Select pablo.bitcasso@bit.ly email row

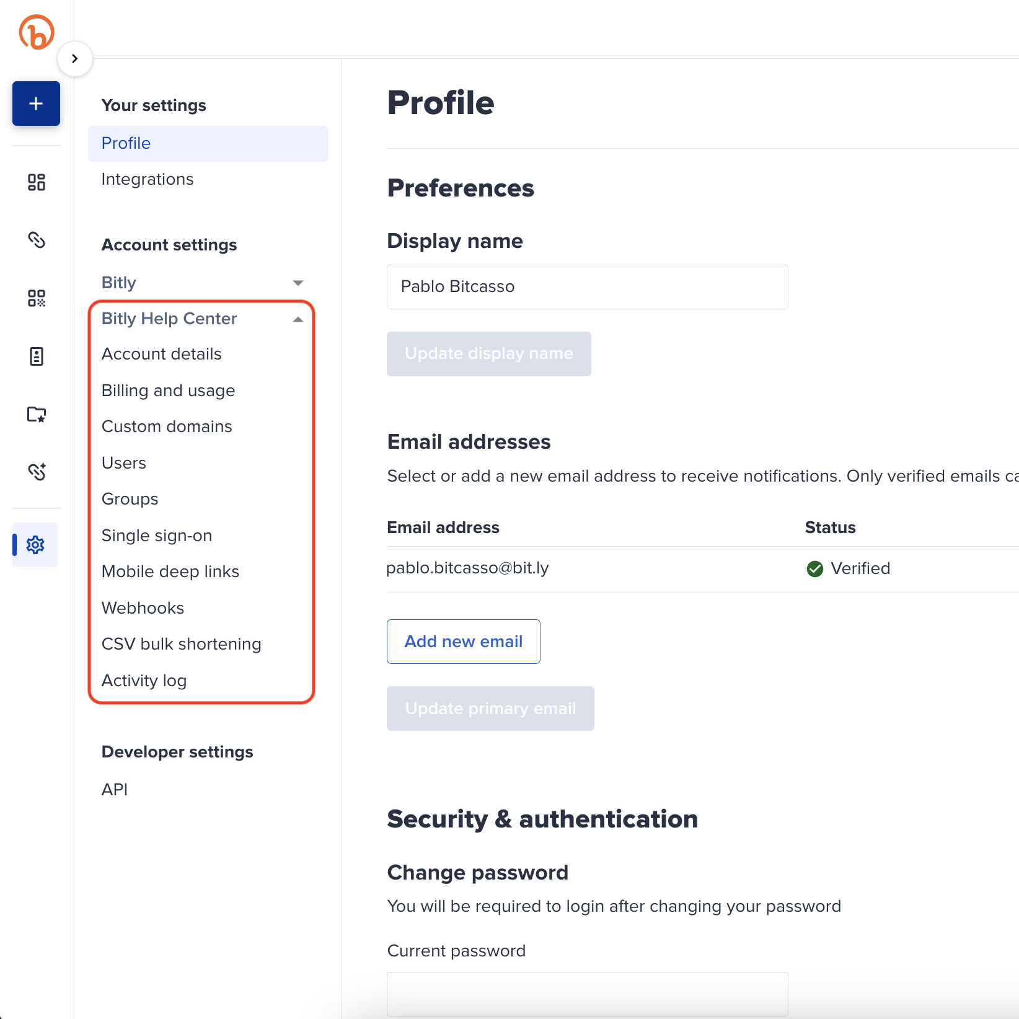pos(467,568)
